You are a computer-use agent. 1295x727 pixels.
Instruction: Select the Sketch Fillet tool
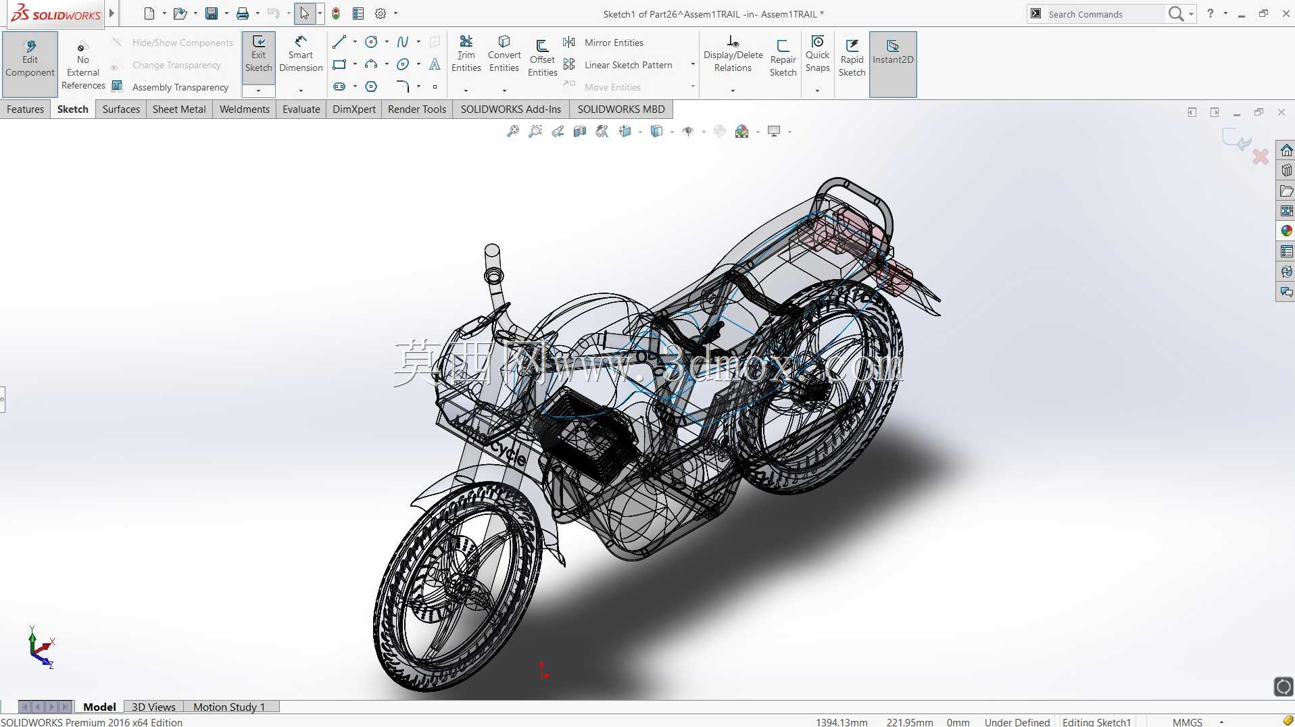(403, 86)
